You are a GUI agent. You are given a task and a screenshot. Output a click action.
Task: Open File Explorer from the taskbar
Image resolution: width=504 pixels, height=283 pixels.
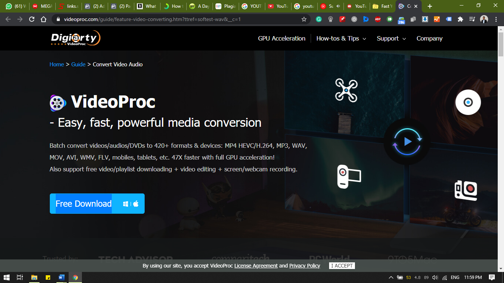click(x=34, y=277)
